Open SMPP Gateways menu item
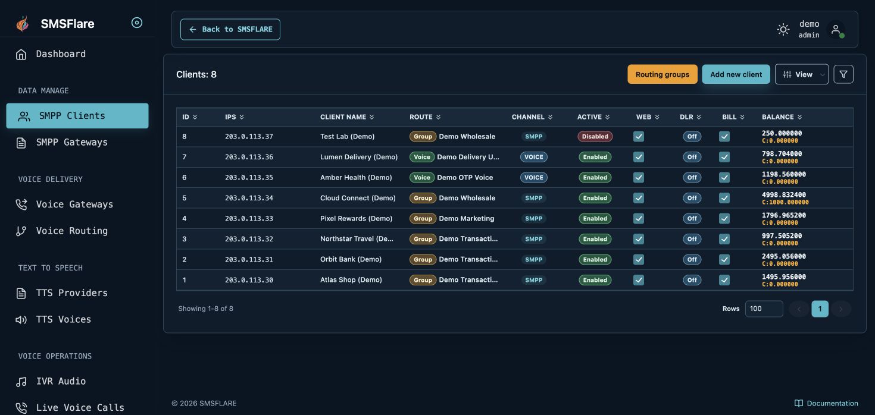 77,143
